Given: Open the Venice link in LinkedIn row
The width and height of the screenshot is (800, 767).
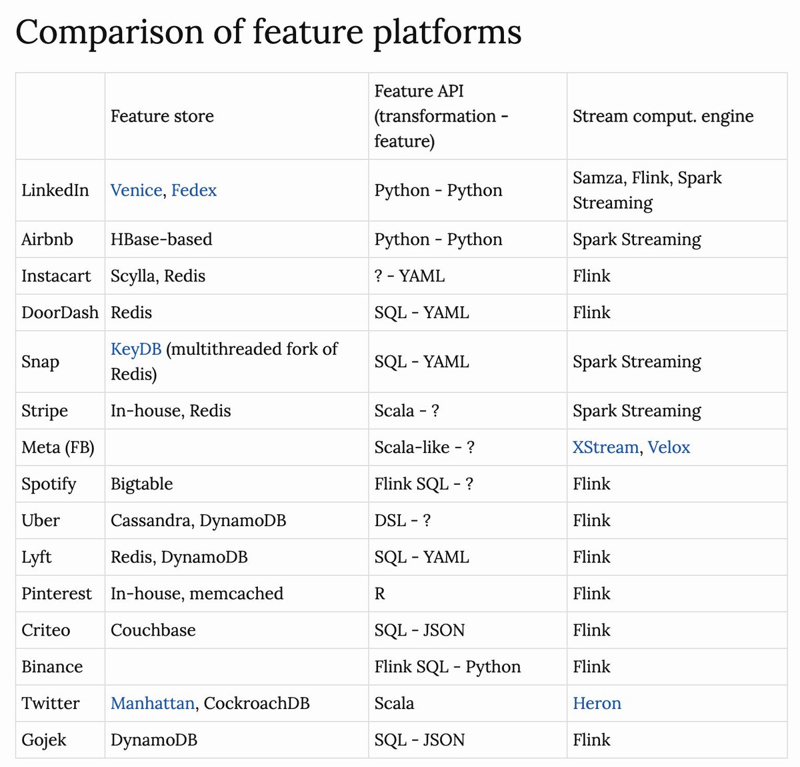Looking at the screenshot, I should [x=137, y=190].
